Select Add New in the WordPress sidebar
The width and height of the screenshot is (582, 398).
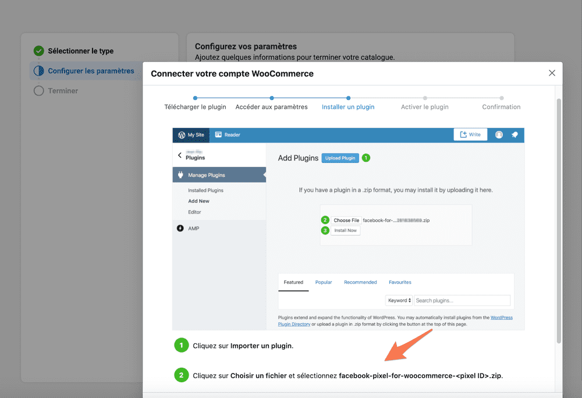[x=198, y=201]
